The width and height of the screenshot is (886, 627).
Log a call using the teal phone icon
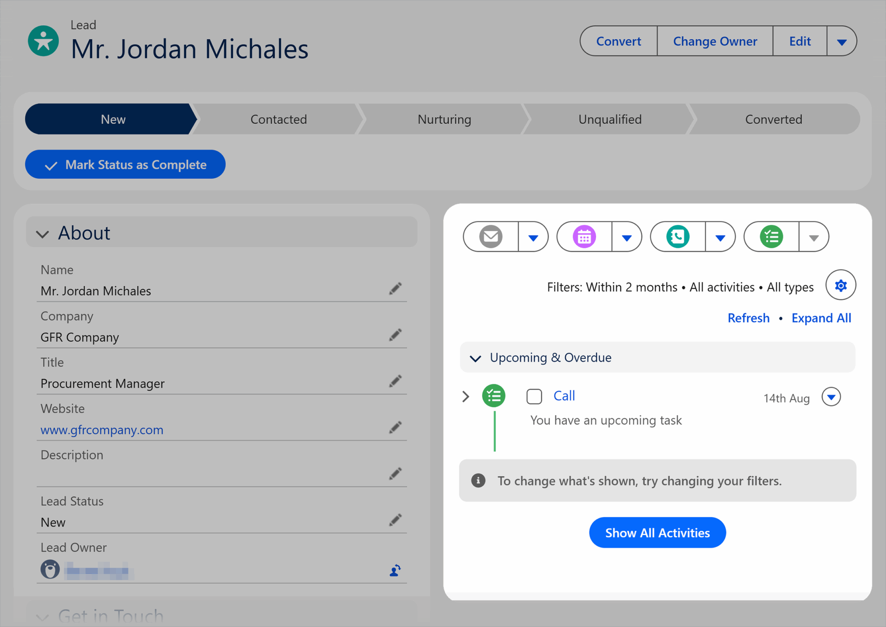[x=677, y=237]
